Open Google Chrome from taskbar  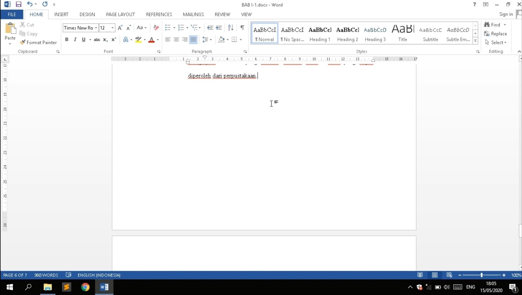coord(85,287)
